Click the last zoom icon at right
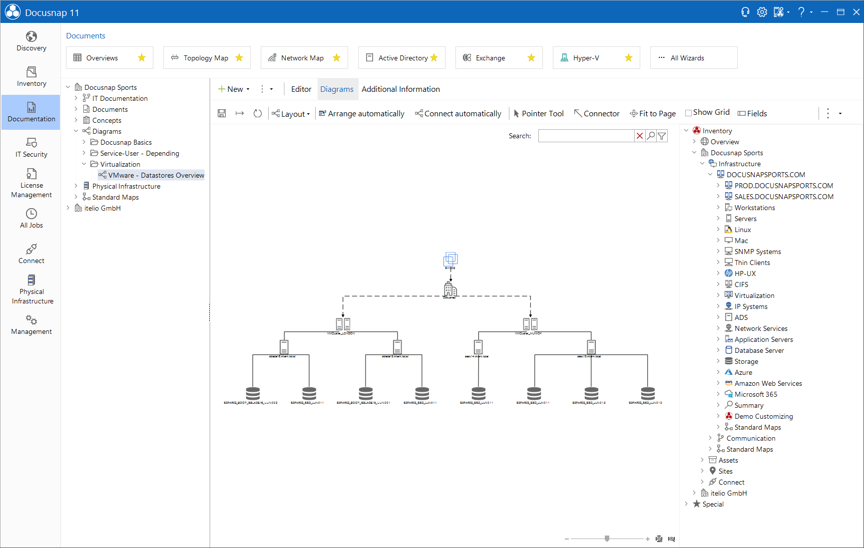864x548 pixels. click(671, 539)
